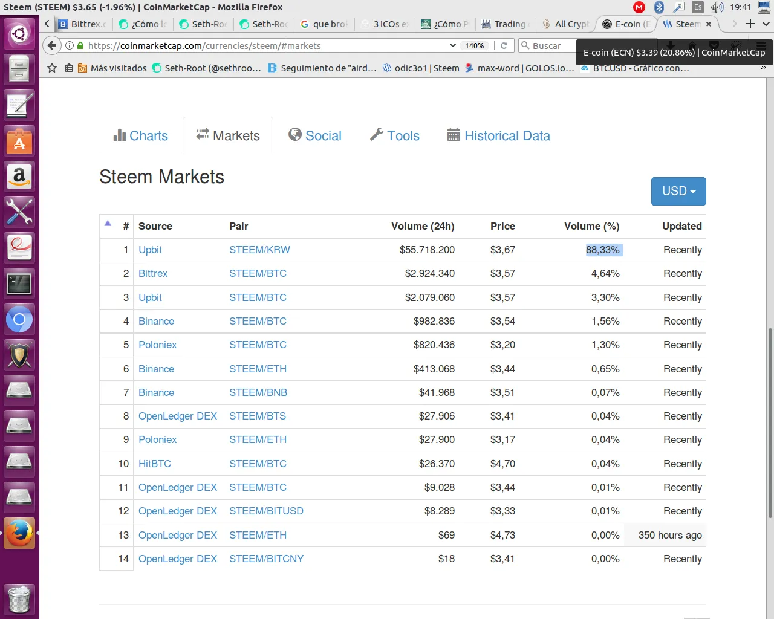Open Bluetooth indicator in the system tray

pyautogui.click(x=659, y=7)
